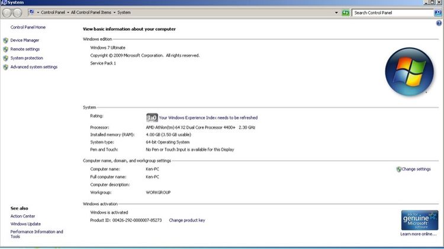This screenshot has width=444, height=249.
Task: Click the shield icon next to Change settings
Action: click(398, 170)
